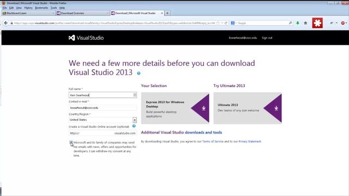Open the Edit menu
Screen dimensions: 349x196
pyautogui.click(x=11, y=8)
